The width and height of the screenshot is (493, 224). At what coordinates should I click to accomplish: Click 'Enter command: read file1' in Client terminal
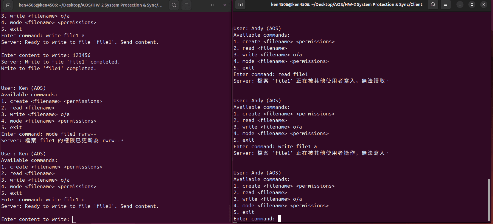271,75
